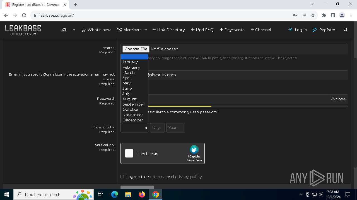Toggle Chrome side panel
This screenshot has width=357, height=200.
pos(333,15)
